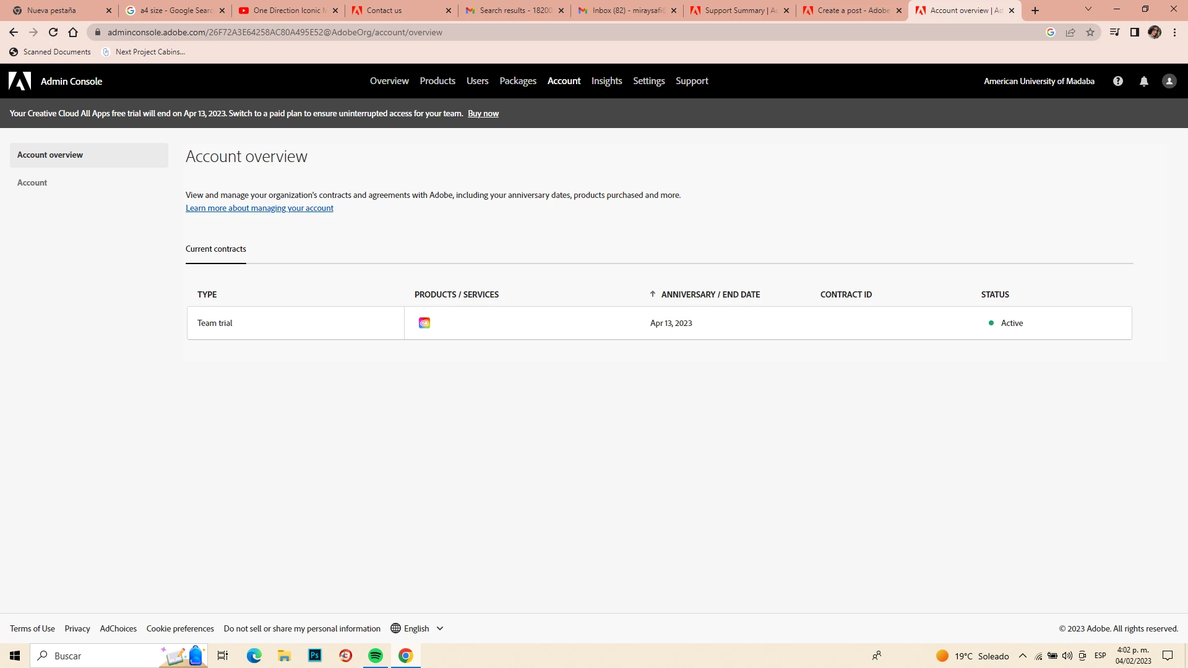Expand the English language dropdown chevron

[x=440, y=628]
